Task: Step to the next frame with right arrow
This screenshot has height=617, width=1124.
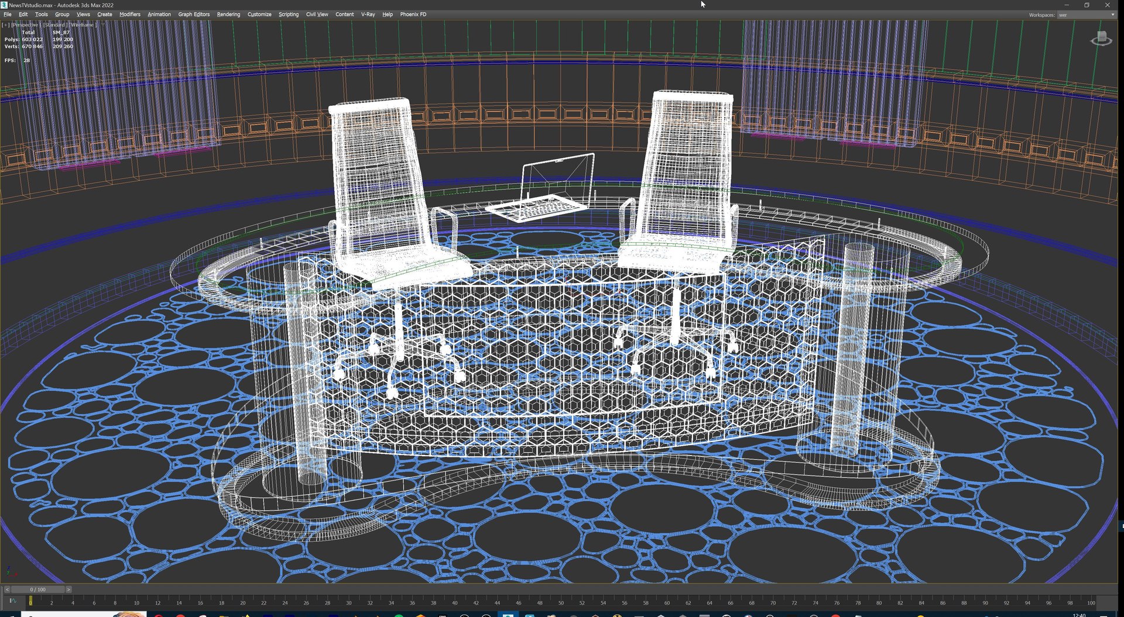Action: click(68, 590)
